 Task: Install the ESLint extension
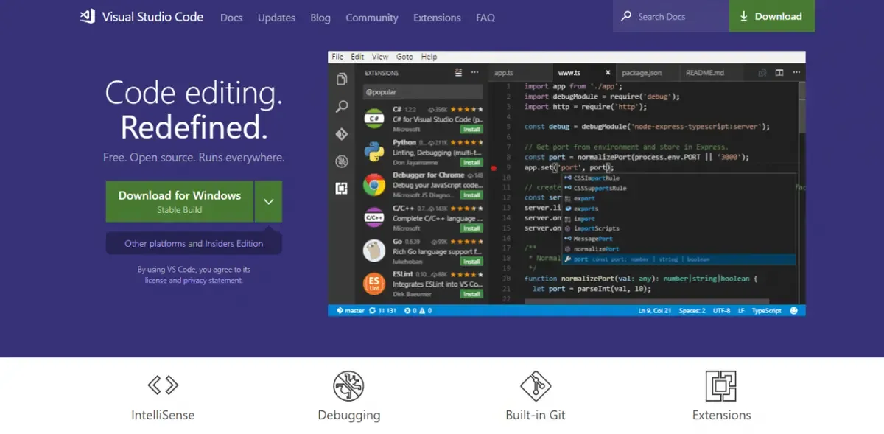[x=471, y=294]
